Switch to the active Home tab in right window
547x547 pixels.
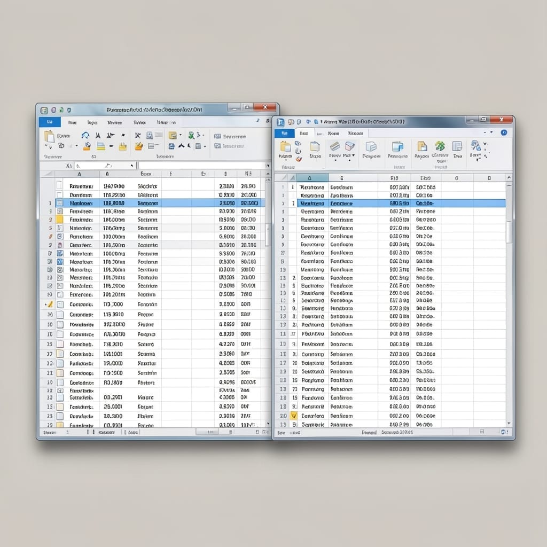(304, 133)
